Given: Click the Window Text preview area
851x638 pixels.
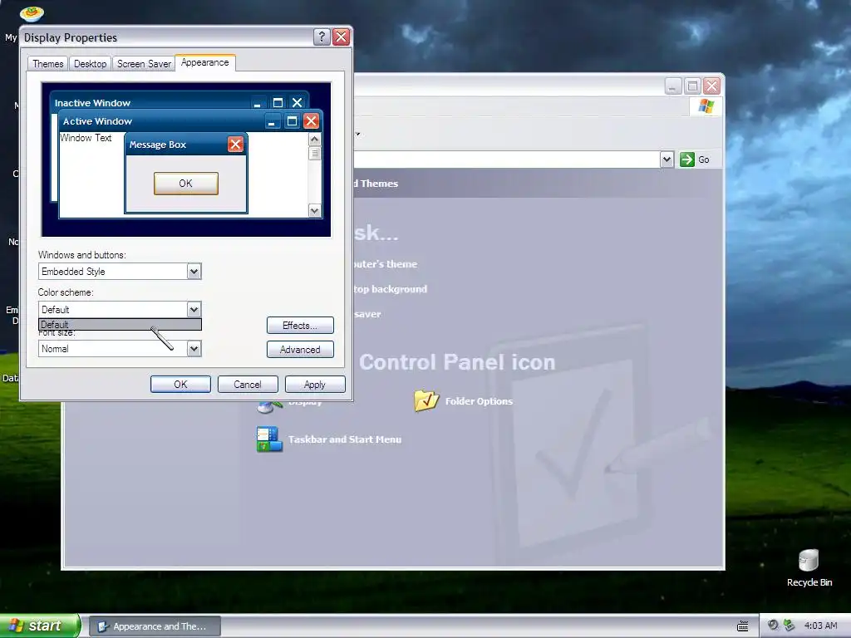Looking at the screenshot, I should coord(86,138).
